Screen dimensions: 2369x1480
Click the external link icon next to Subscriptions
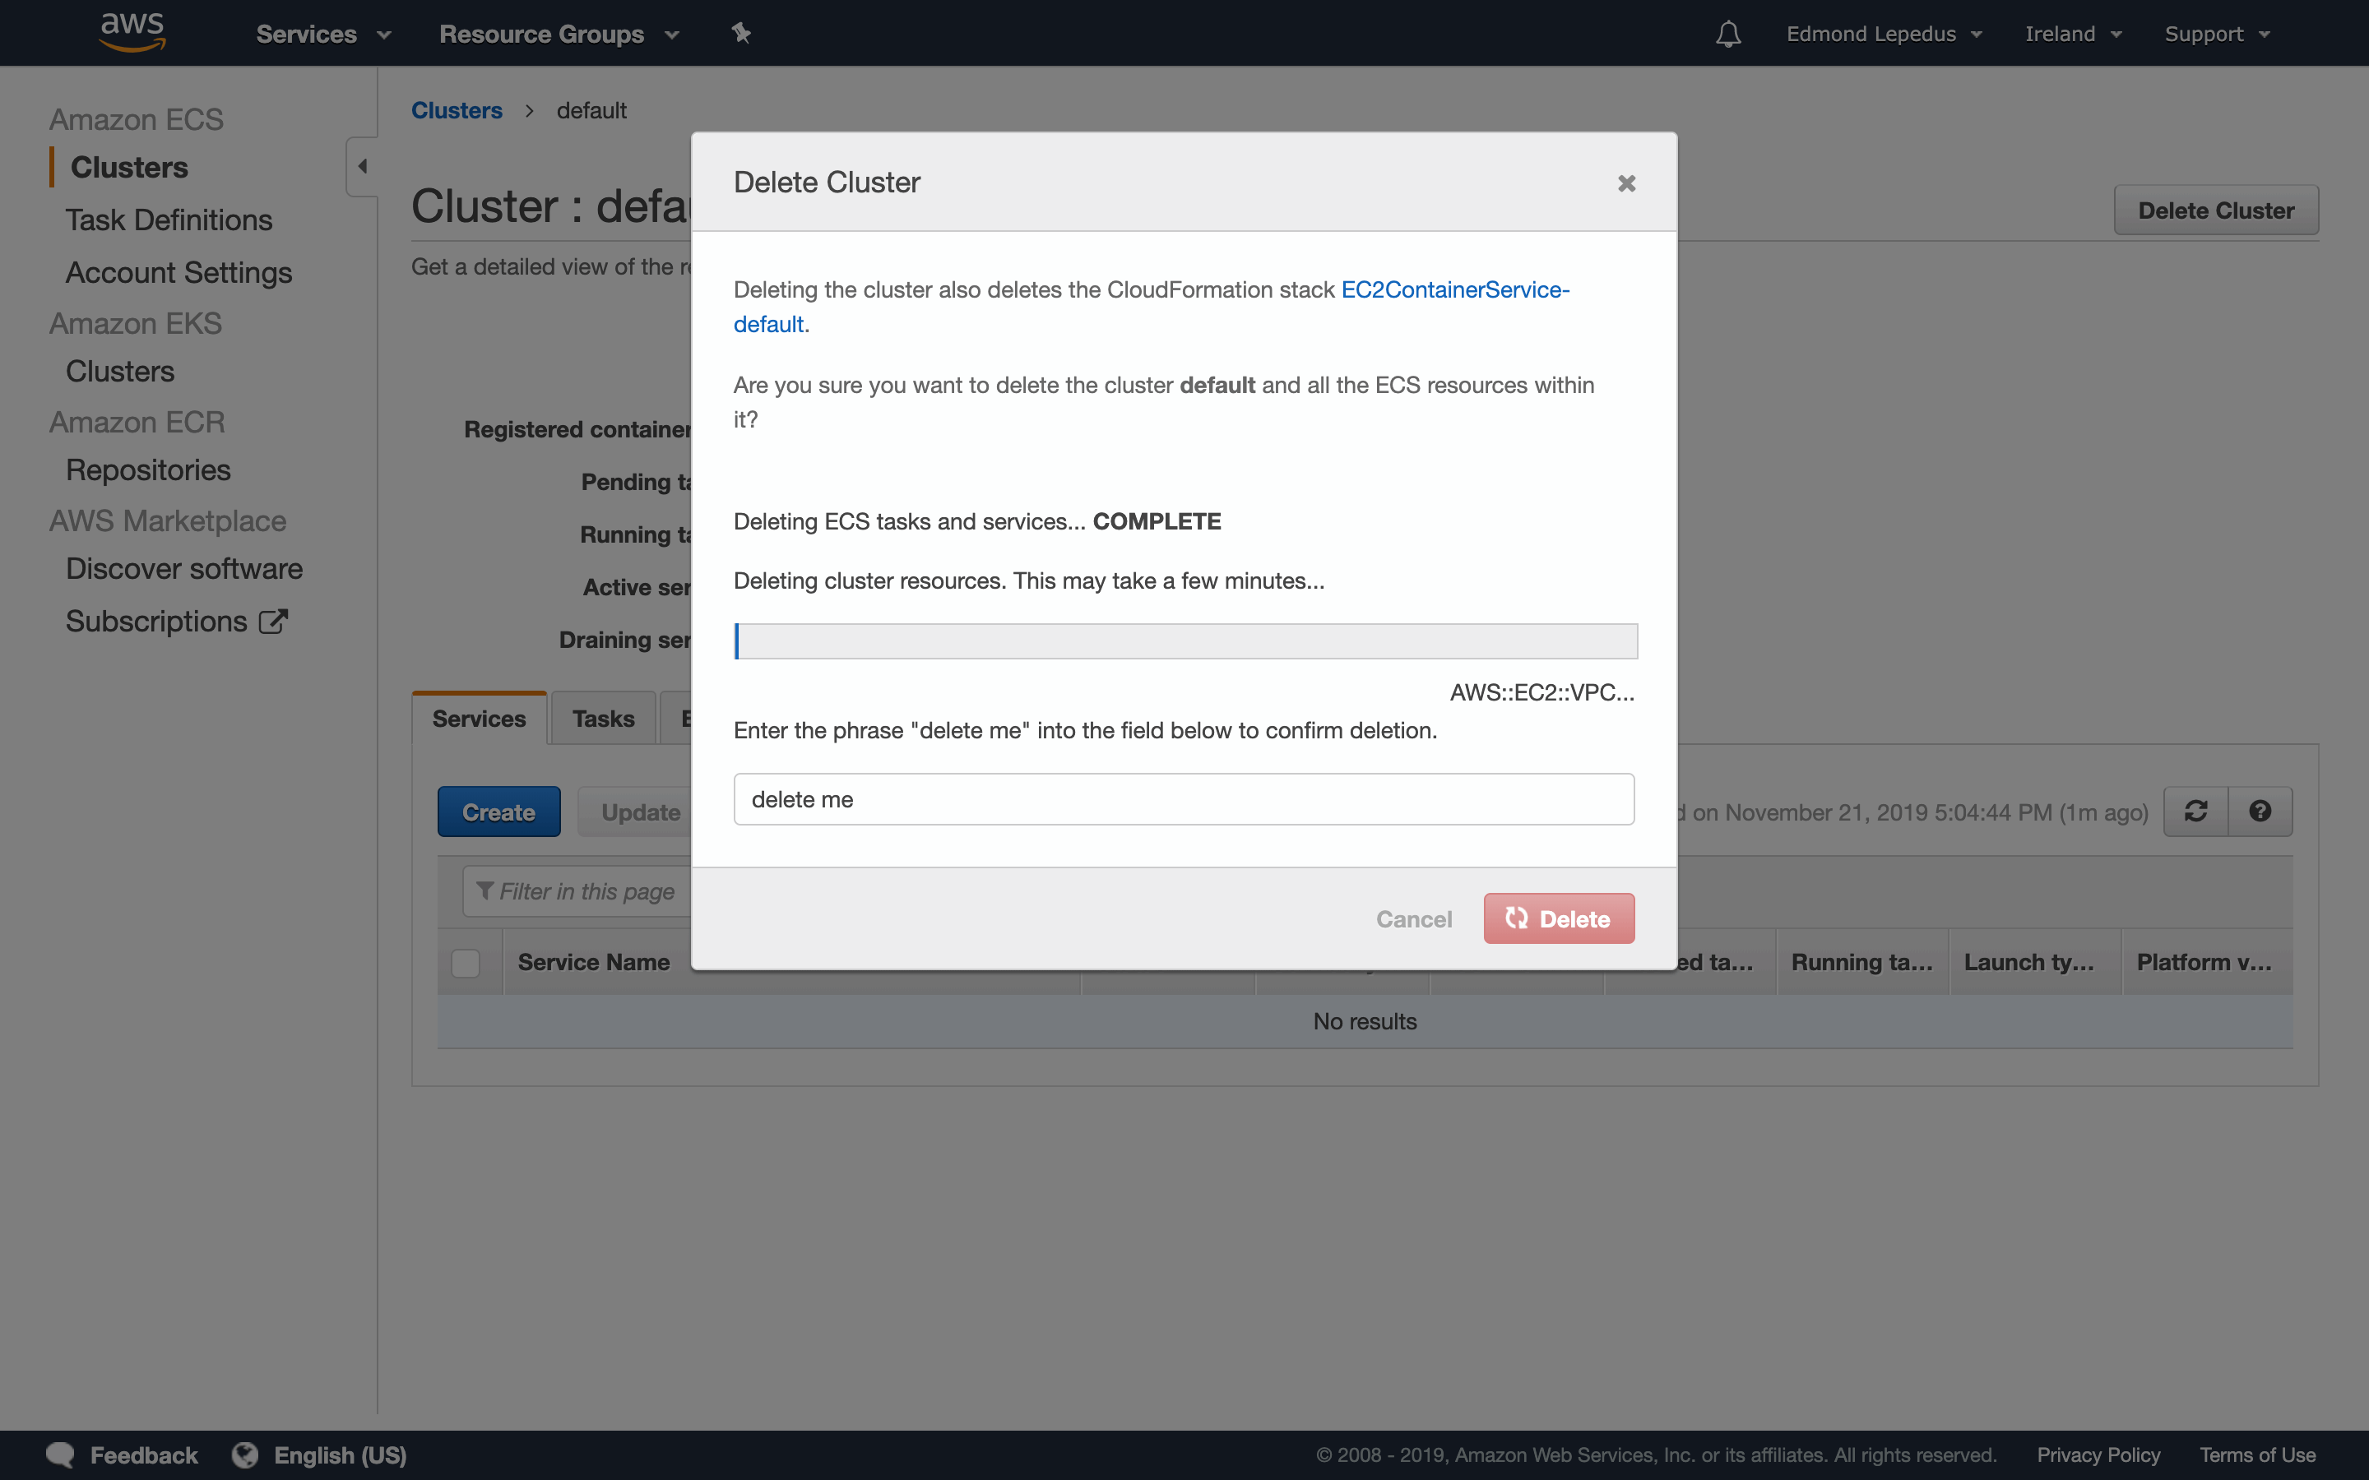[x=272, y=620]
